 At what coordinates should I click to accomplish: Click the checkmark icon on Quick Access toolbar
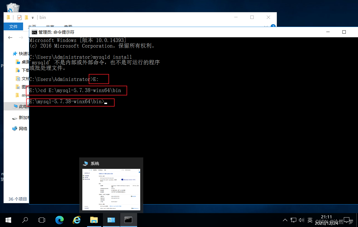pyautogui.click(x=19, y=17)
